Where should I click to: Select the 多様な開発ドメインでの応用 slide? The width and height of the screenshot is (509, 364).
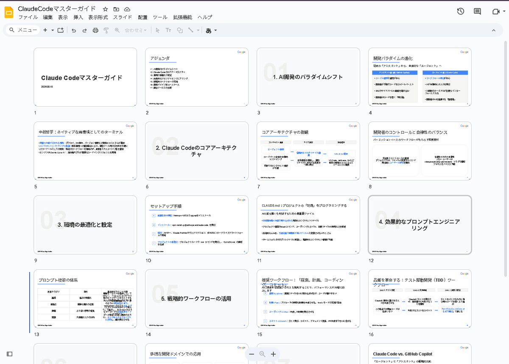click(197, 354)
